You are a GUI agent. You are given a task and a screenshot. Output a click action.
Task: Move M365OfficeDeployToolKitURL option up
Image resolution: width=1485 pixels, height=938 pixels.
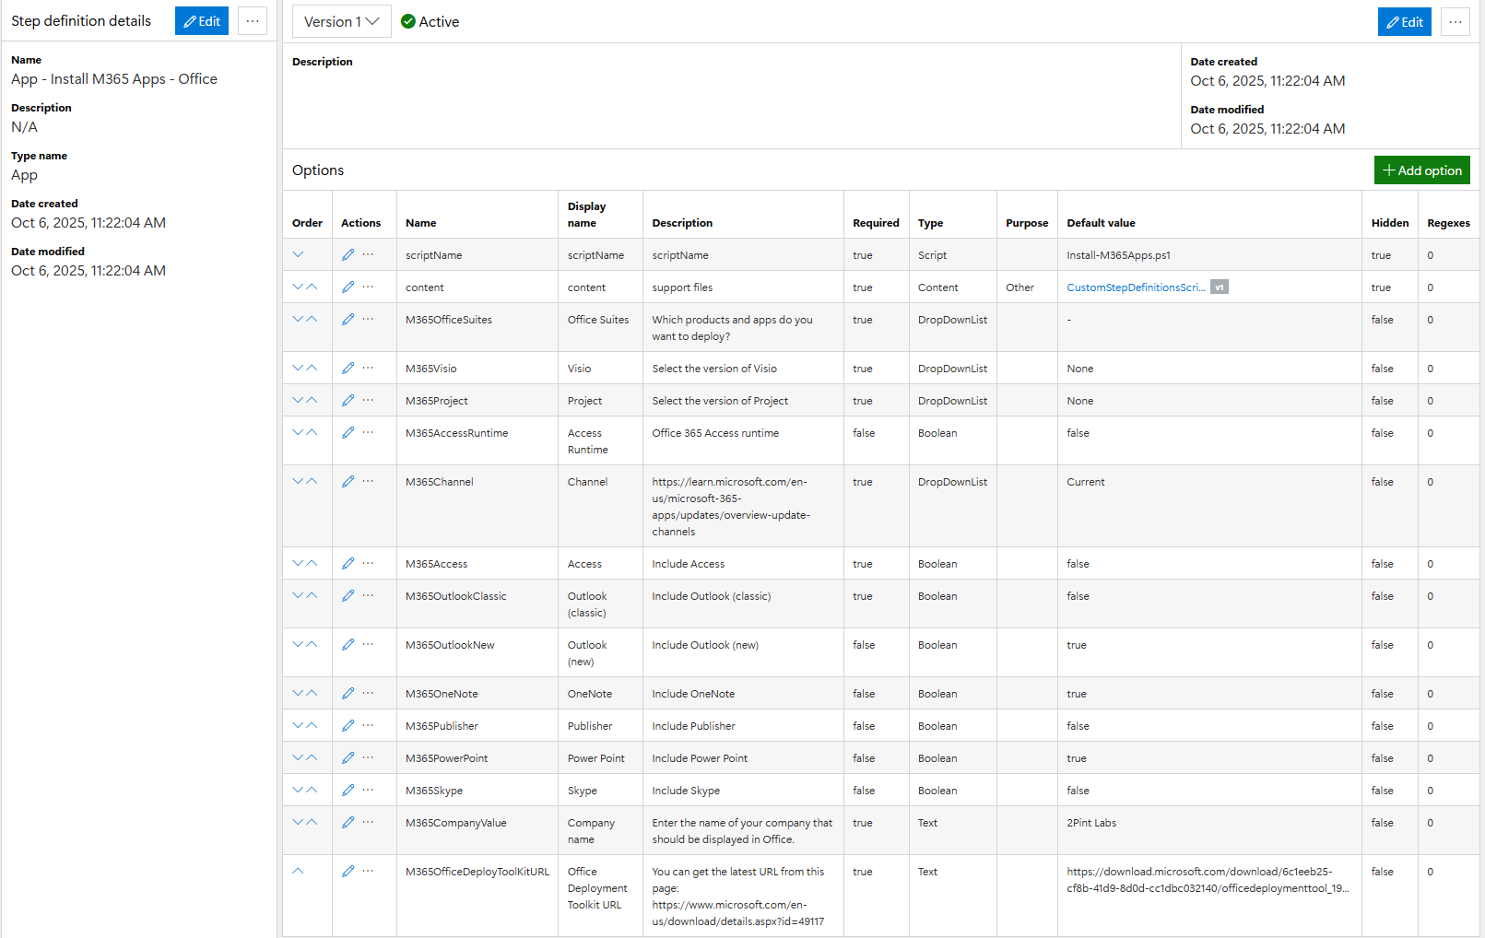[x=298, y=871]
